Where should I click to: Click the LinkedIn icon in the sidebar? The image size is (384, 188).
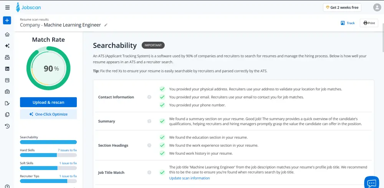point(7,69)
